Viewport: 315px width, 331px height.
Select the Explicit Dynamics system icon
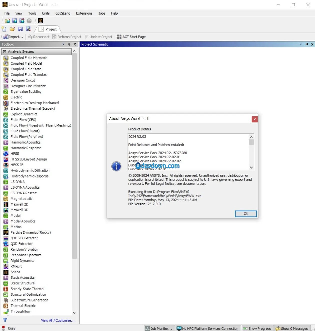(6, 114)
